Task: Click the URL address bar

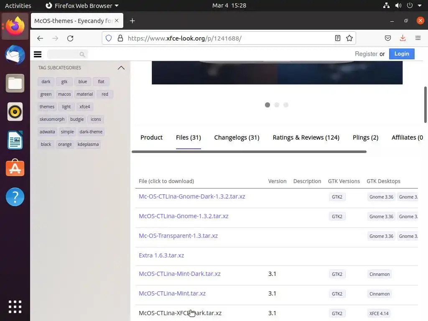Action: point(229,38)
